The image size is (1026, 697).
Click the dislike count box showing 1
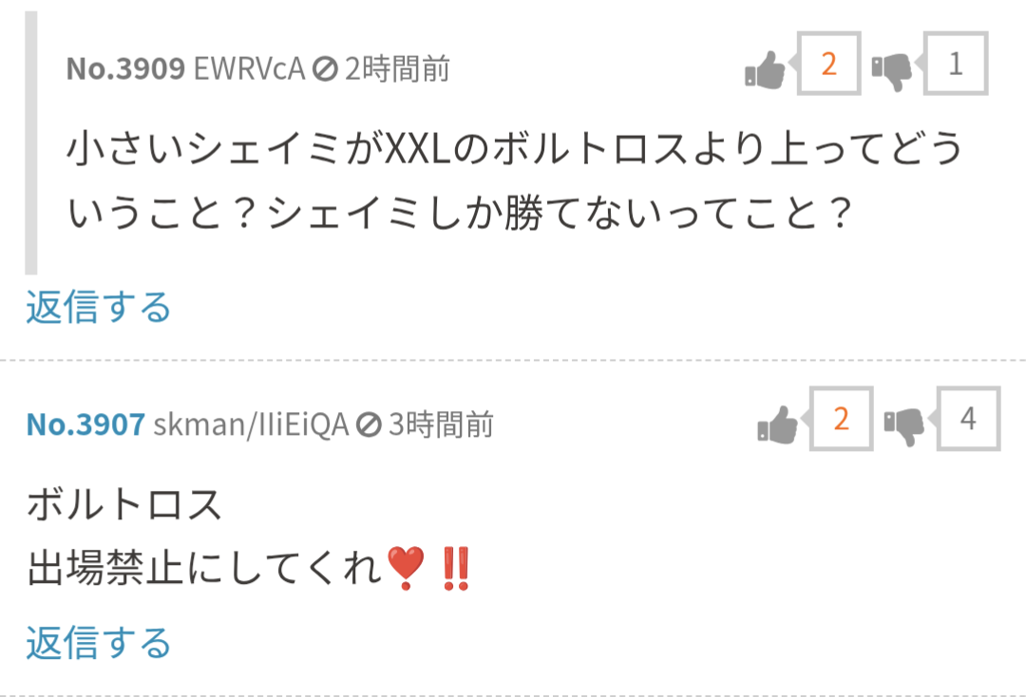[x=956, y=64]
